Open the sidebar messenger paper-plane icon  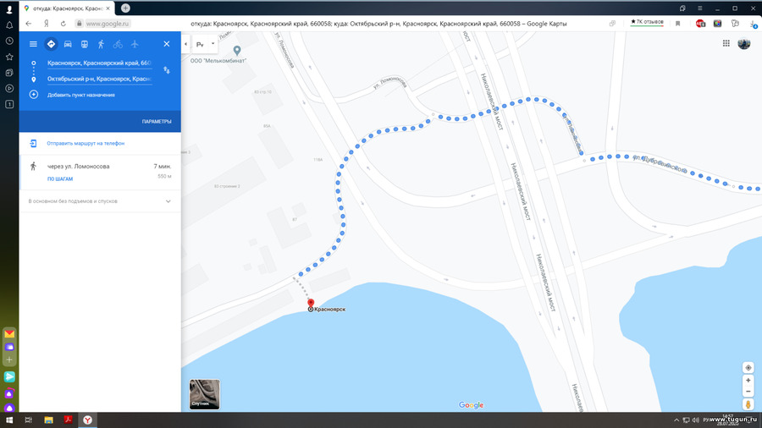coord(9,376)
